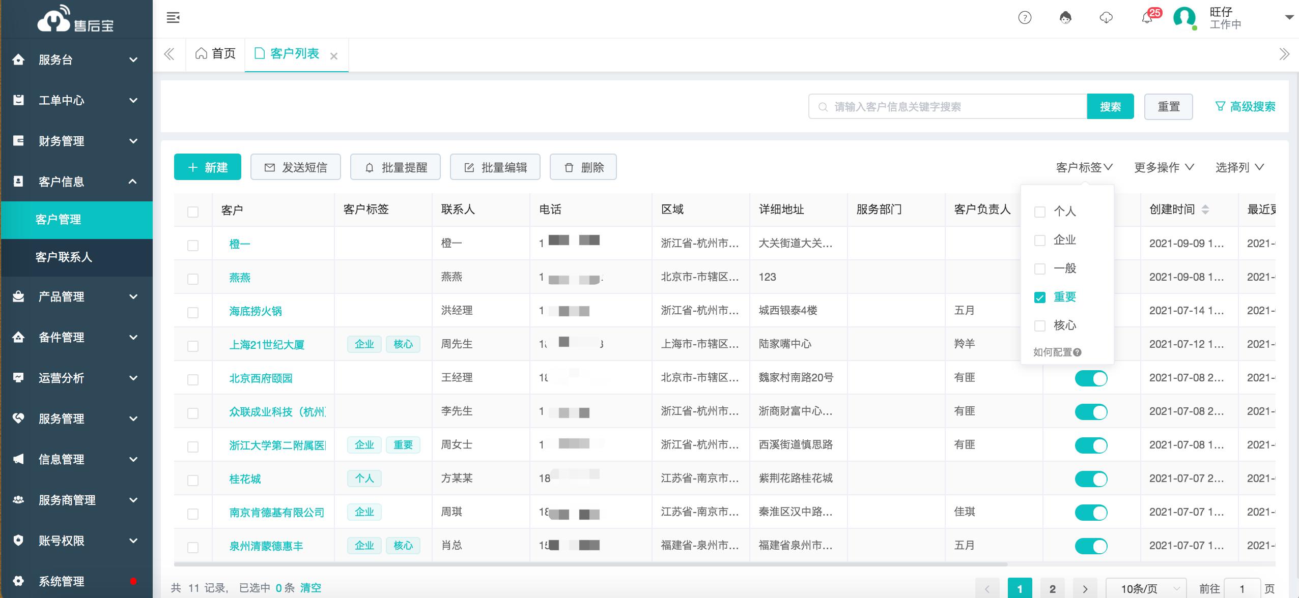Toggle off the switch for 桂花城 row

tap(1091, 479)
